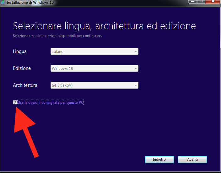Click the Architettura label

pos(25,85)
